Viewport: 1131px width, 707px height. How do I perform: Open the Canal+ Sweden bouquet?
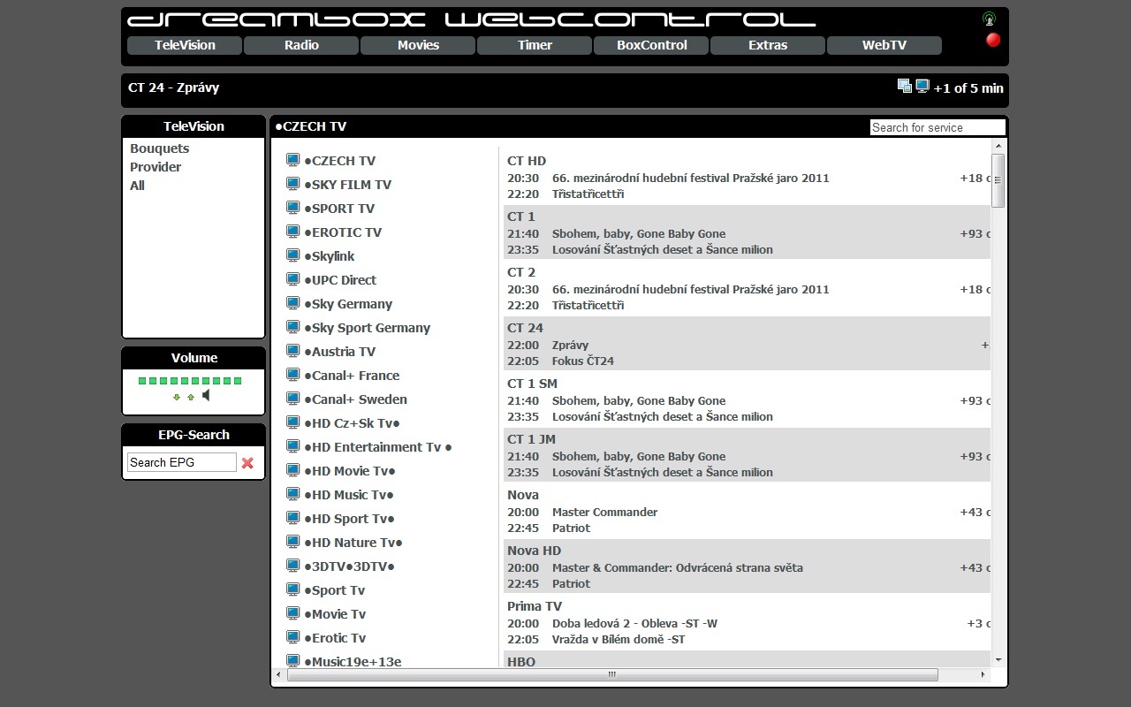click(355, 399)
